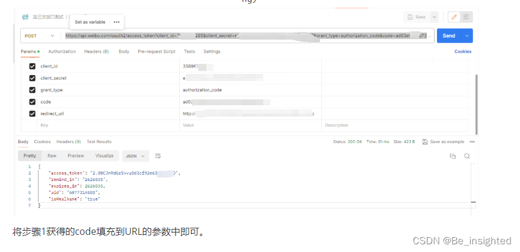520x252 pixels.
Task: Switch to the Authorization tab
Action: 62,51
